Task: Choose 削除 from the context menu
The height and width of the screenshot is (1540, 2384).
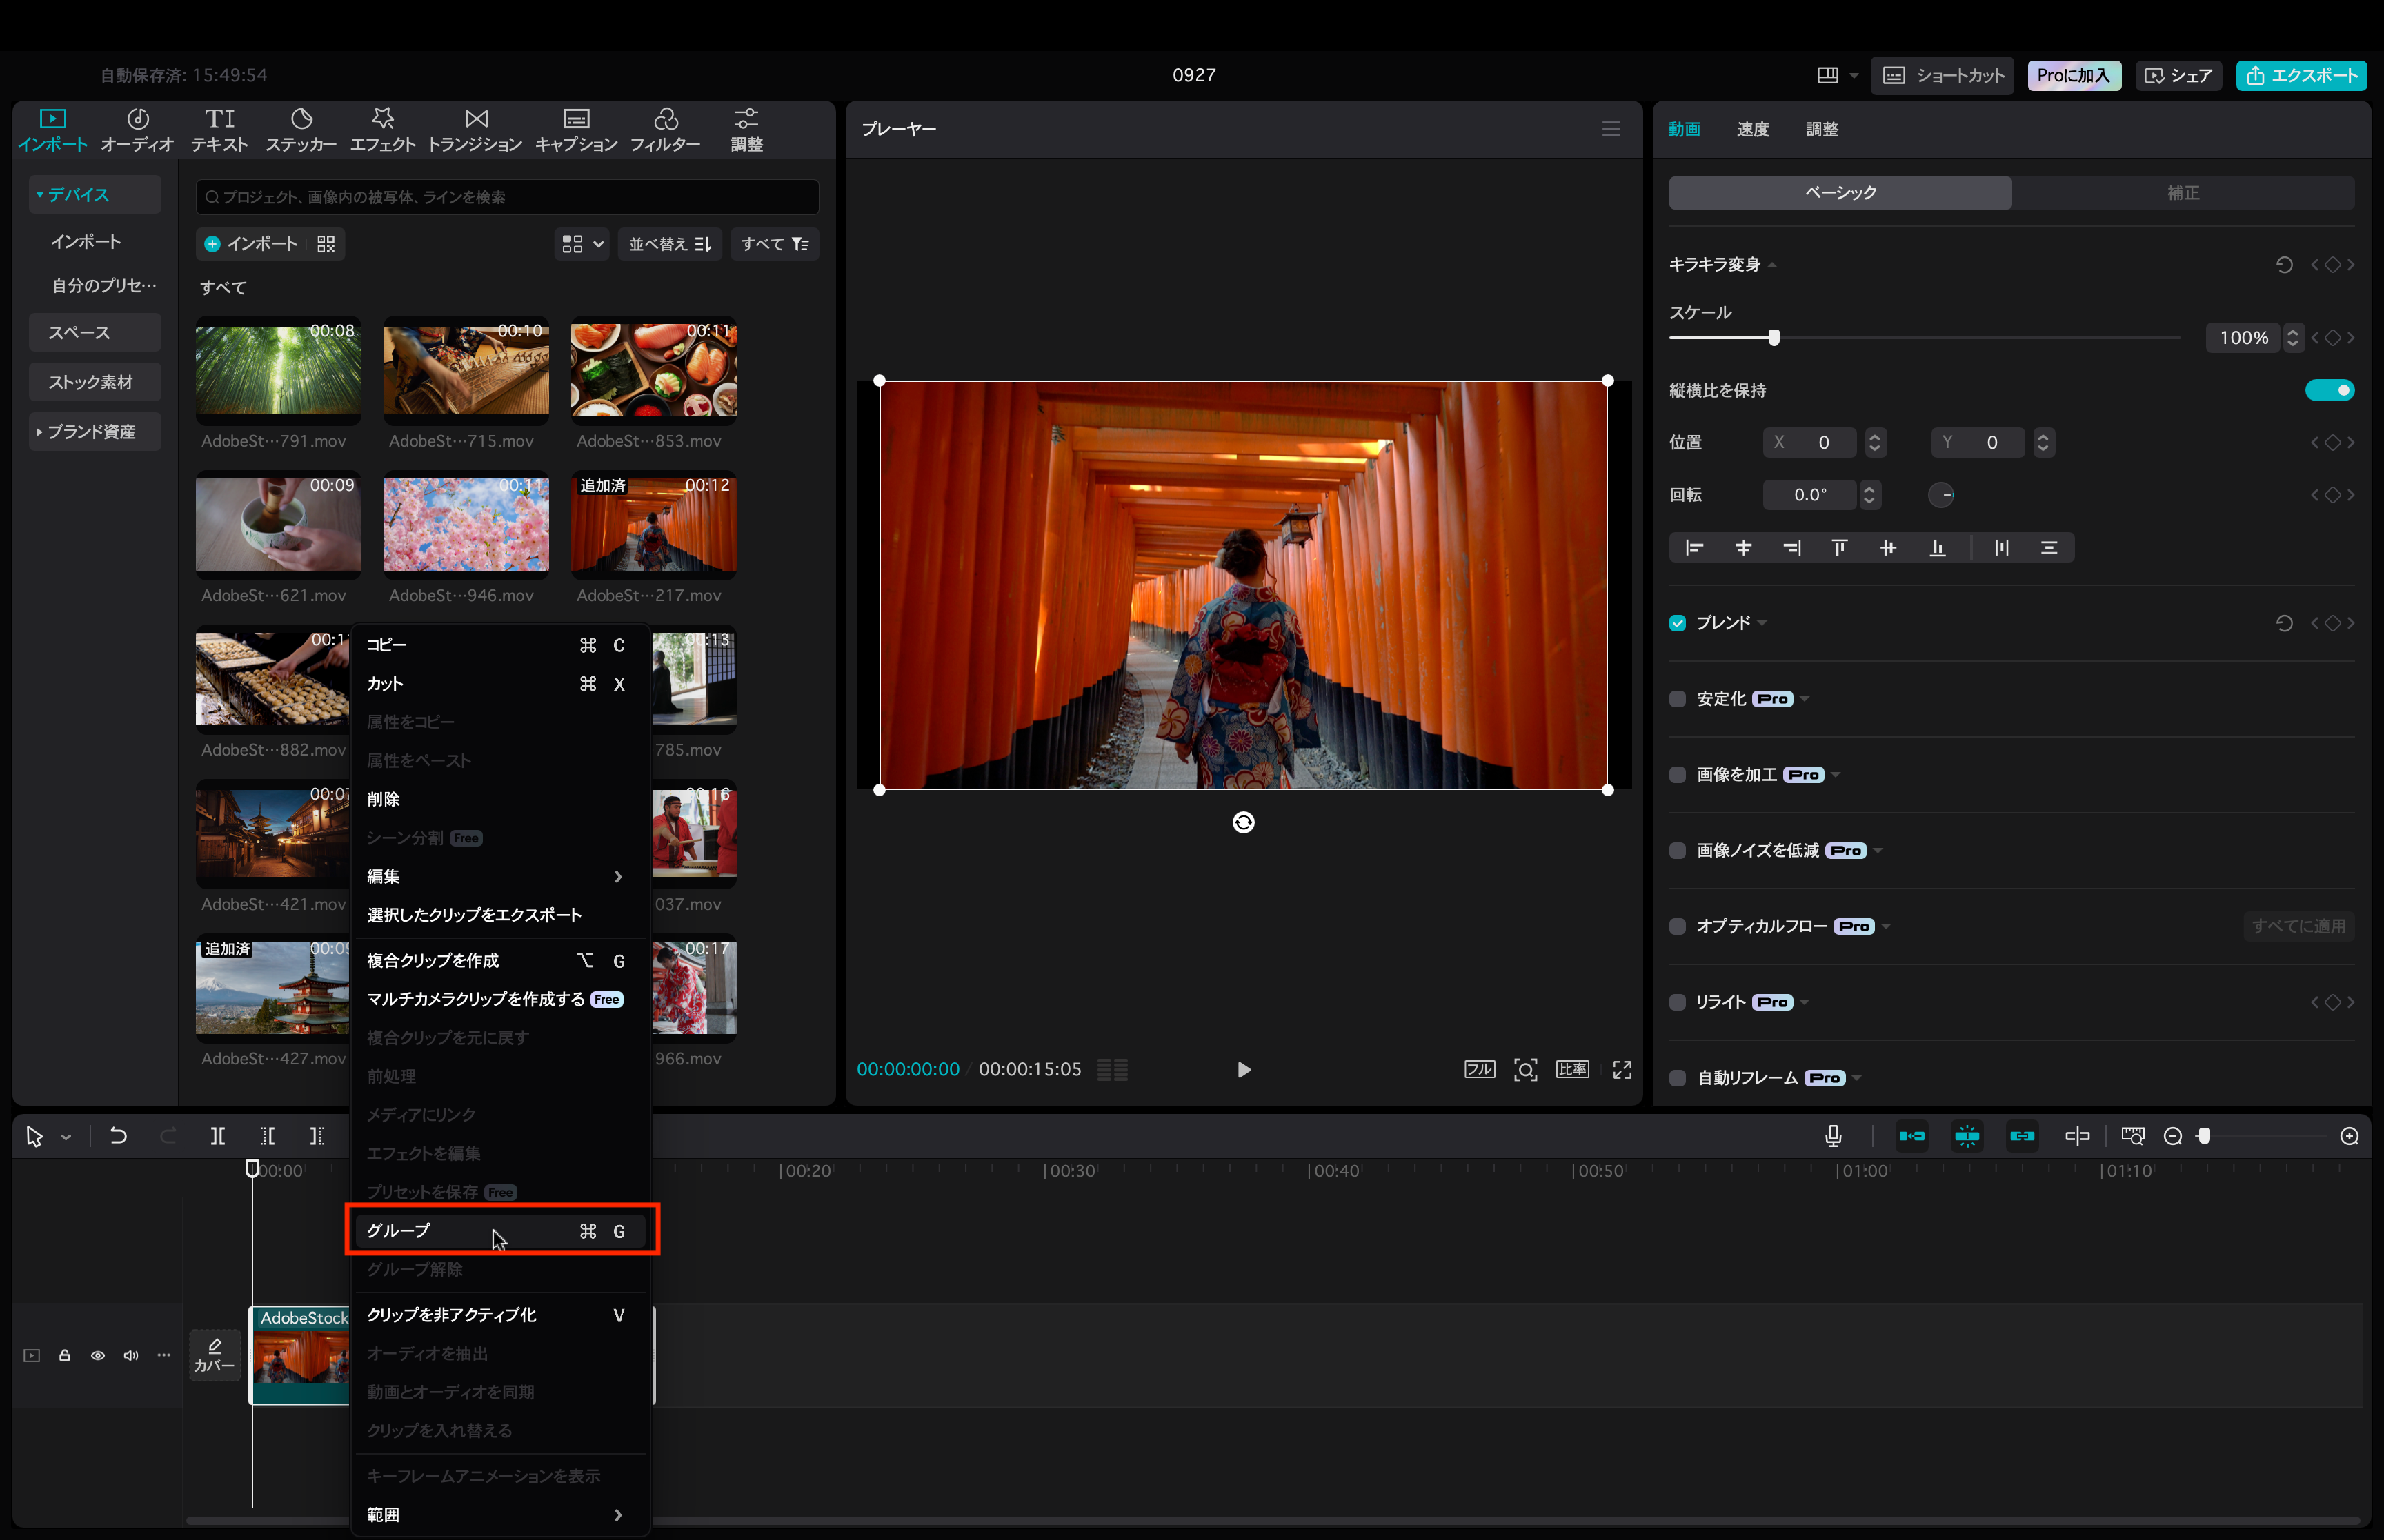Action: (500, 799)
